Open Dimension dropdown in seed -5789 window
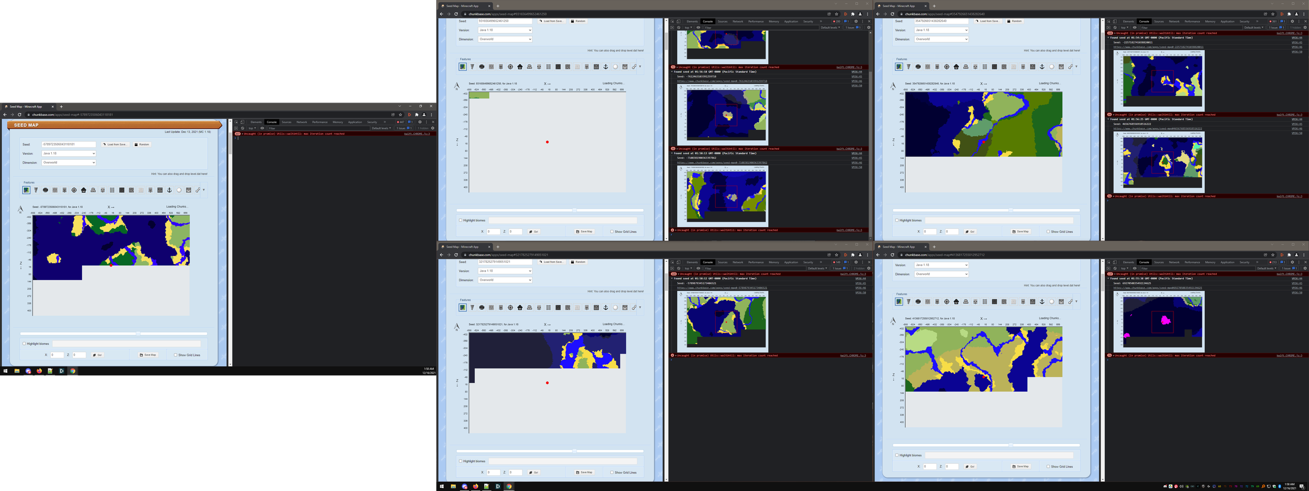 click(69, 163)
